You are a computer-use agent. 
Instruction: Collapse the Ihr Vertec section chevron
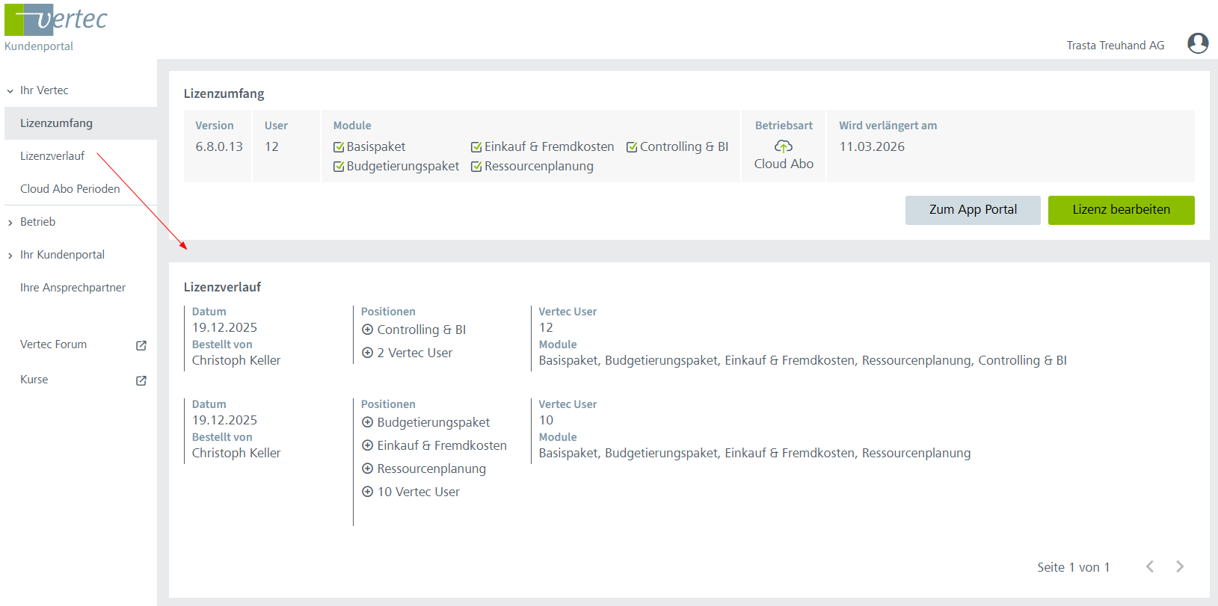10,91
